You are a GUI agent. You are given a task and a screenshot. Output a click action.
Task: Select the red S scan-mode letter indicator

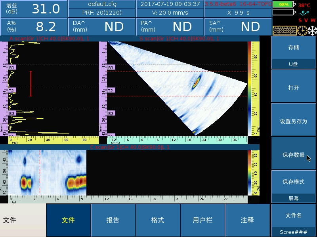tap(300, 20)
